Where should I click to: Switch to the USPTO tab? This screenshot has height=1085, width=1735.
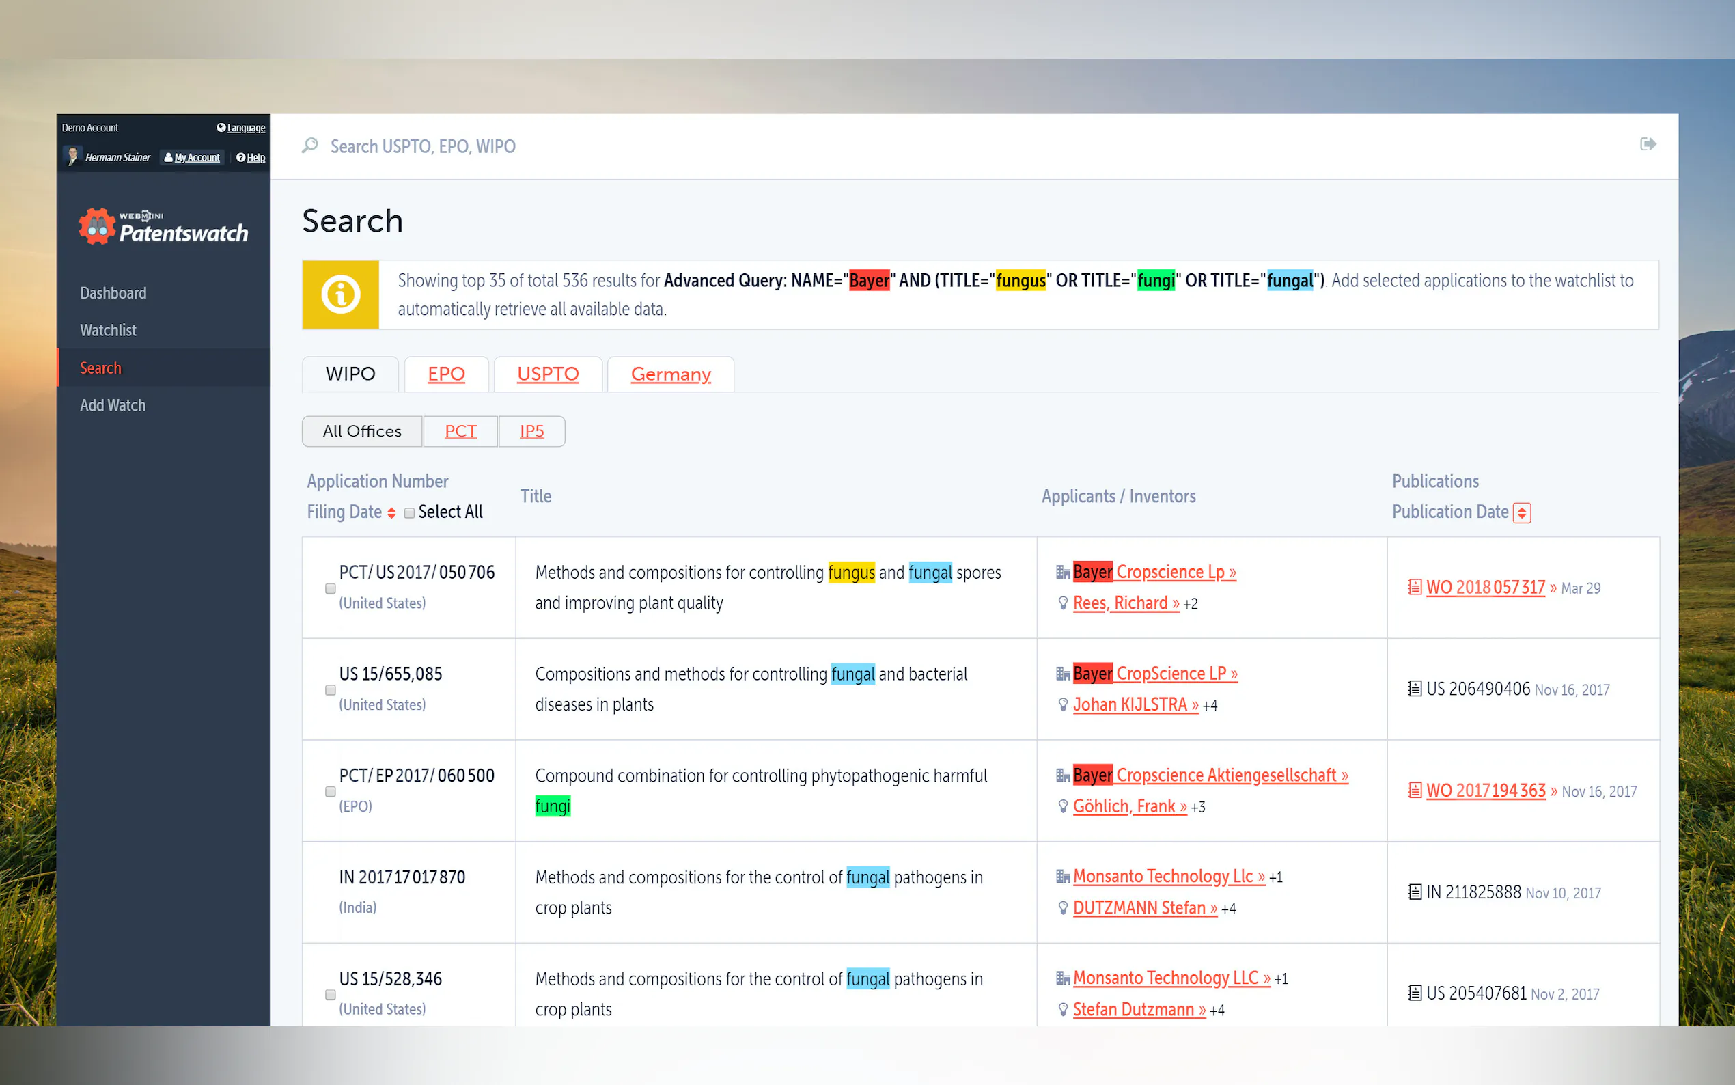pos(547,374)
